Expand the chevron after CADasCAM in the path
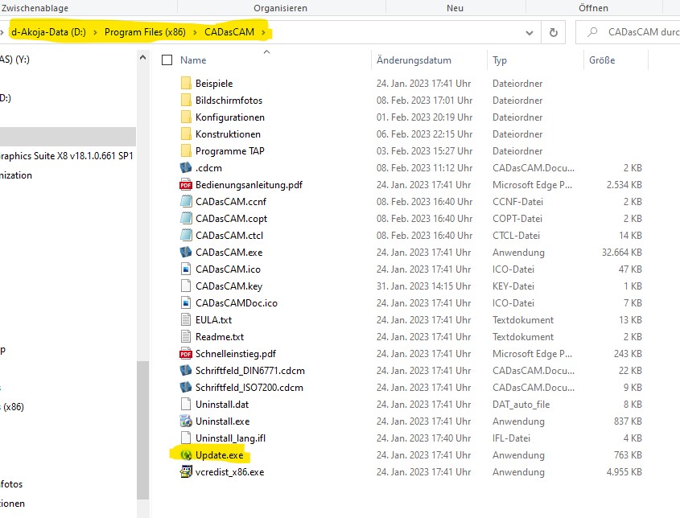This screenshot has width=680, height=518. [263, 32]
